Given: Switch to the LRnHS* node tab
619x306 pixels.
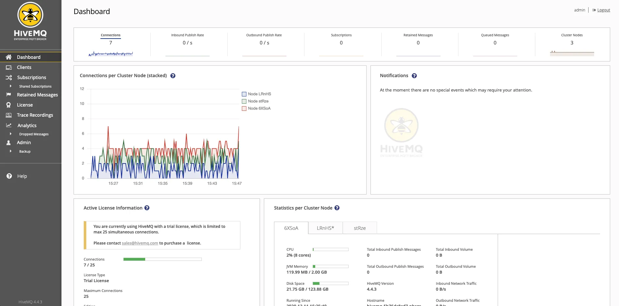Looking at the screenshot, I should 325,228.
